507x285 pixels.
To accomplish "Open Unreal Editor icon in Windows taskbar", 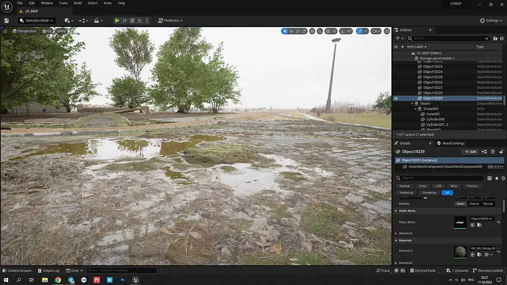I will [135, 280].
